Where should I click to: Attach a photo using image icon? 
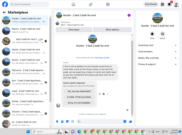(62, 122)
